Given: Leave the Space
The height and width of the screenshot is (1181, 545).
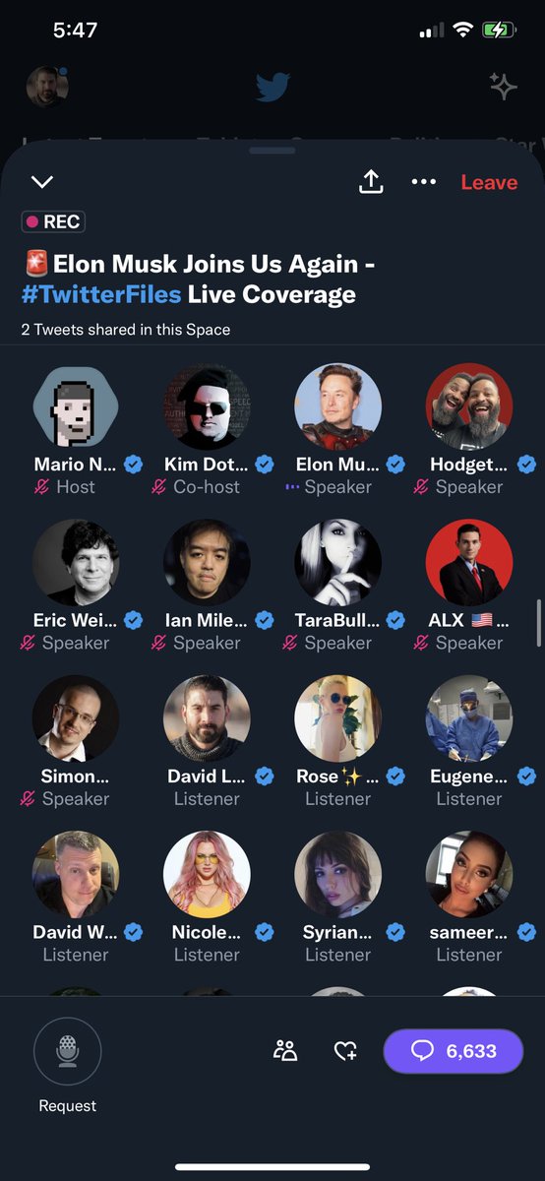Looking at the screenshot, I should (x=489, y=182).
